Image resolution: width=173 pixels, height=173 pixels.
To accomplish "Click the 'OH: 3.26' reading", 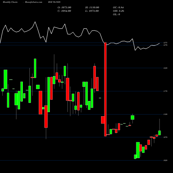I will click(x=119, y=11).
